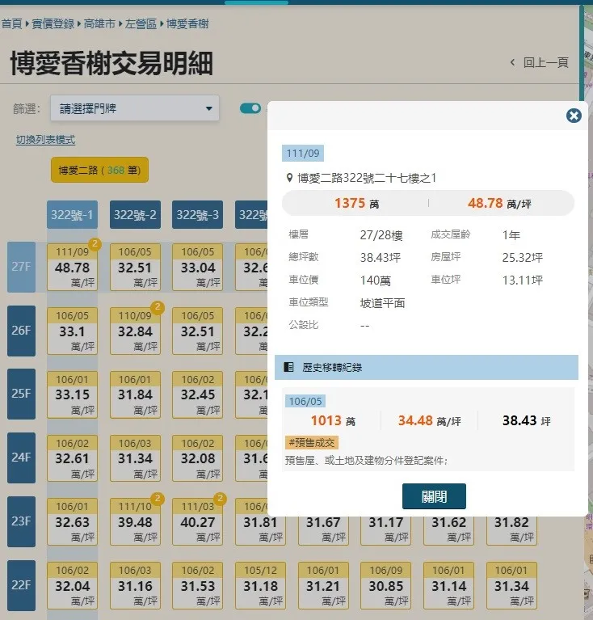The width and height of the screenshot is (593, 620).
Task: Open the 請選擇門牌 dropdown
Action: pos(135,108)
